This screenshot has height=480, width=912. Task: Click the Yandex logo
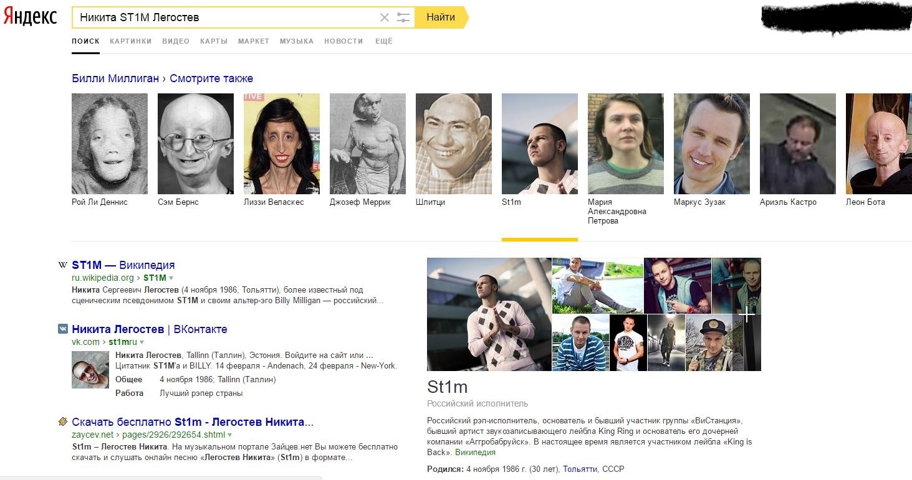[x=30, y=17]
